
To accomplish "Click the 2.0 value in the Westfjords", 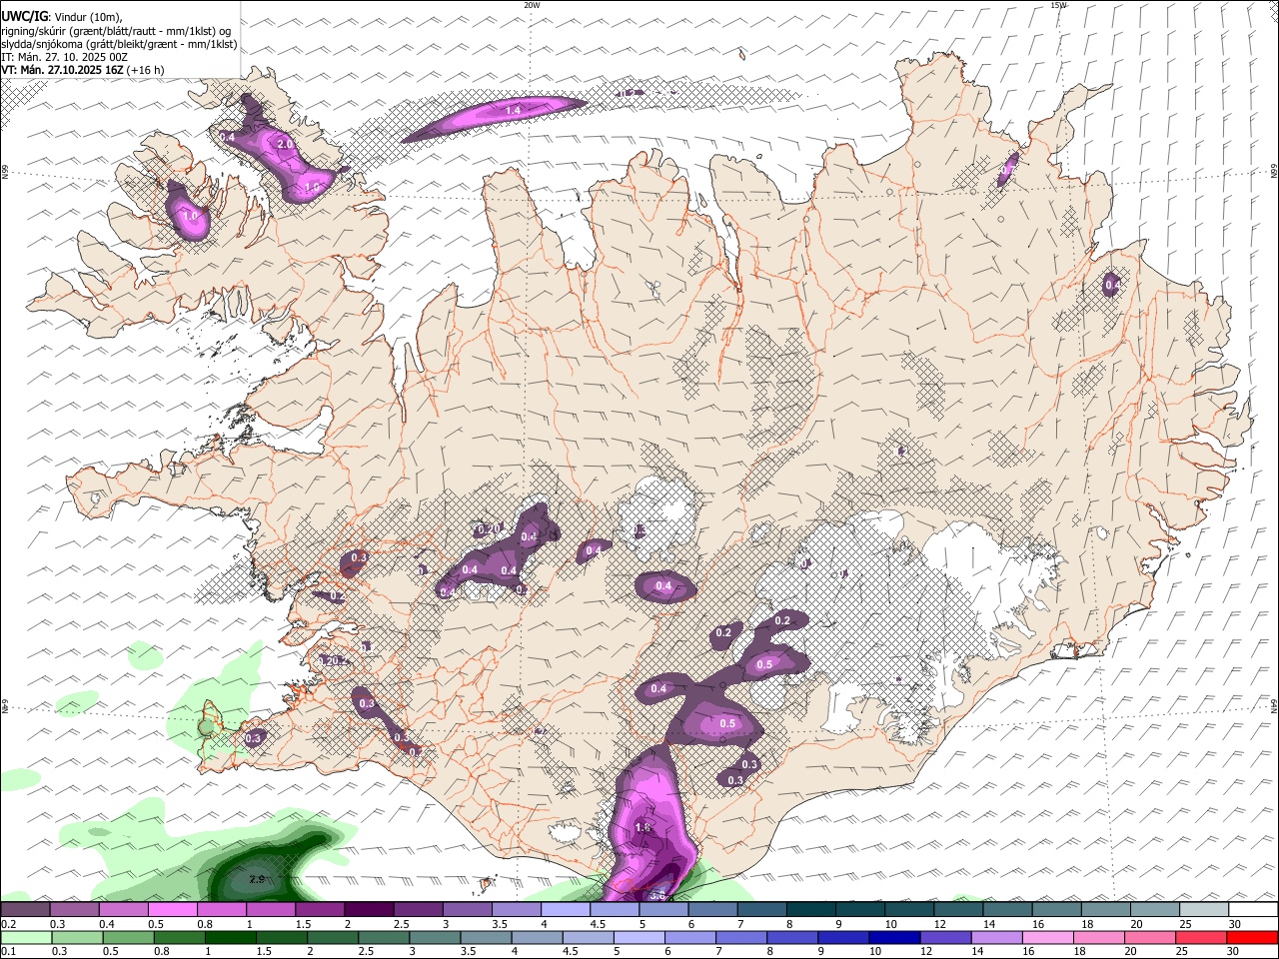I will click(285, 145).
